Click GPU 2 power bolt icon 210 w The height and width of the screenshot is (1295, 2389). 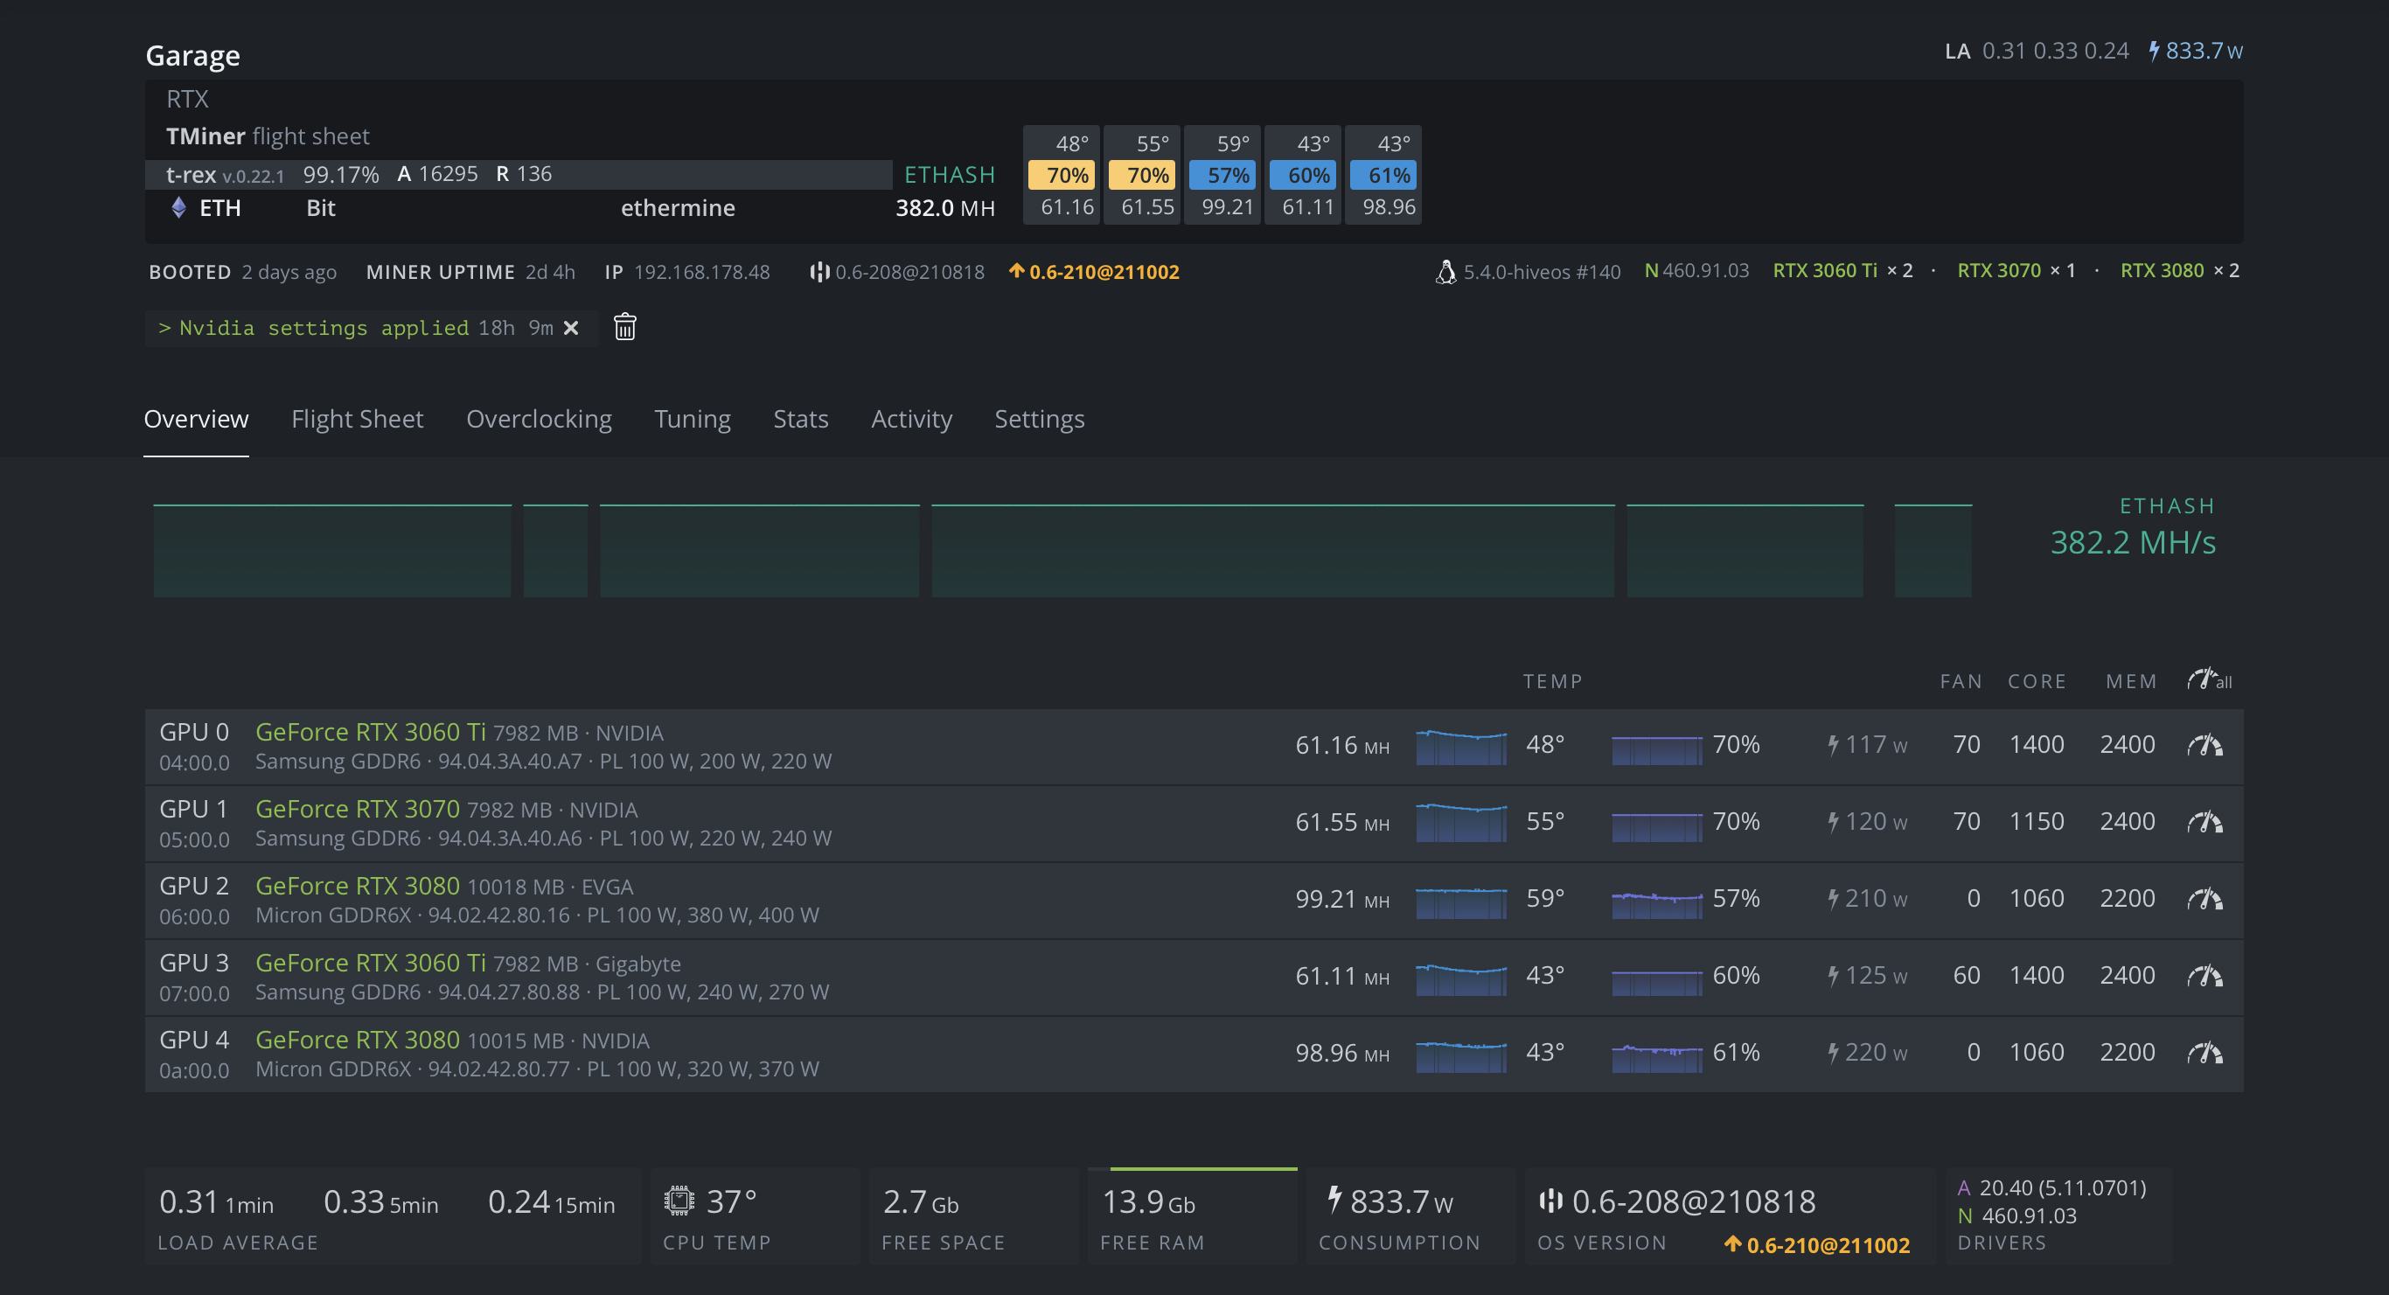(1834, 899)
